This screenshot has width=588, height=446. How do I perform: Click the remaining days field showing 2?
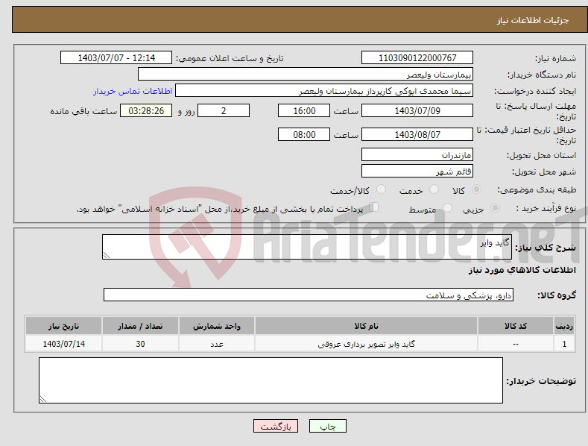pos(224,110)
